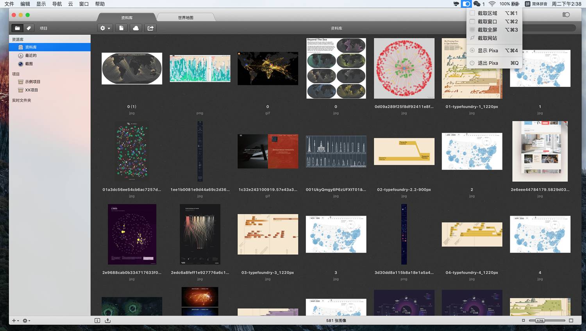Click the 581 张图像 status text
Image resolution: width=586 pixels, height=331 pixels.
click(x=336, y=320)
